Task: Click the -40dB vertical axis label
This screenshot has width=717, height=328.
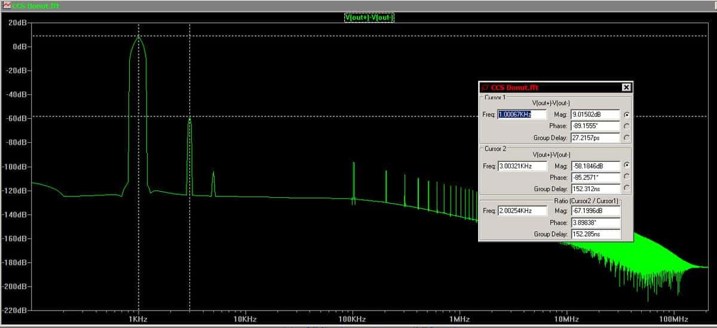Action: [x=16, y=94]
